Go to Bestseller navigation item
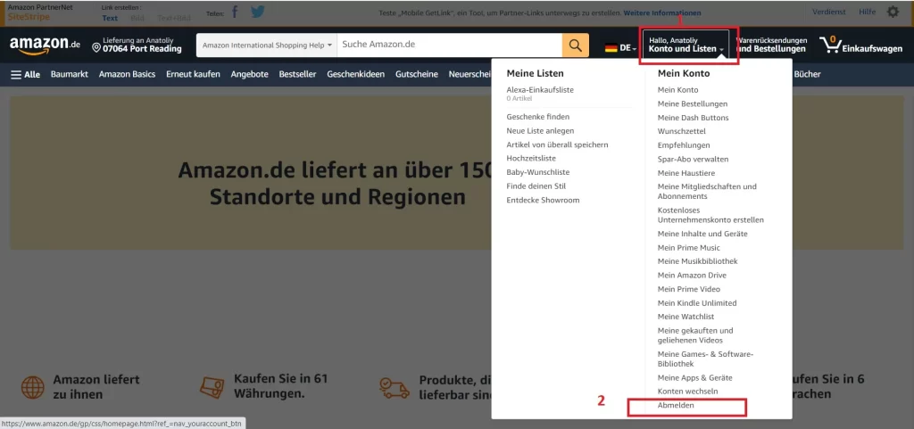Viewport: 914px width, 429px height. [297, 74]
